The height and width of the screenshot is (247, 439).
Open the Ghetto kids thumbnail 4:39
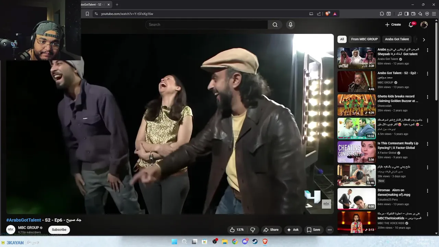[x=357, y=105]
